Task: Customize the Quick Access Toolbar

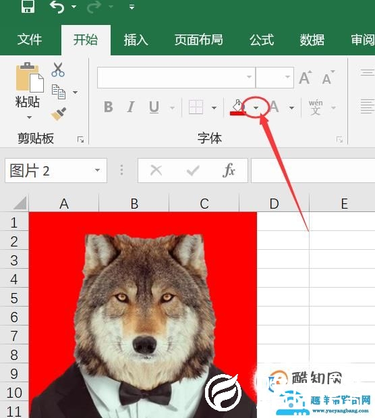Action: tap(132, 7)
